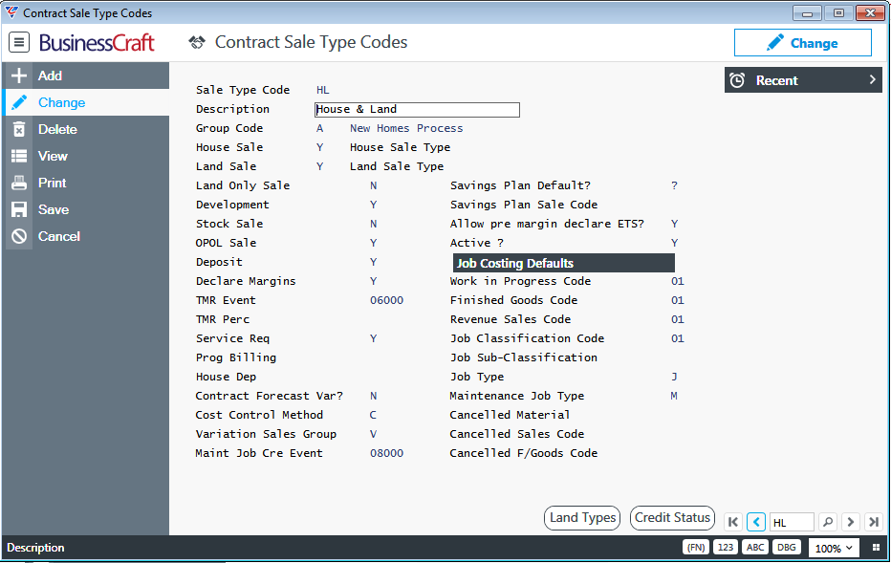Click the Description input field
The image size is (891, 563).
(417, 110)
